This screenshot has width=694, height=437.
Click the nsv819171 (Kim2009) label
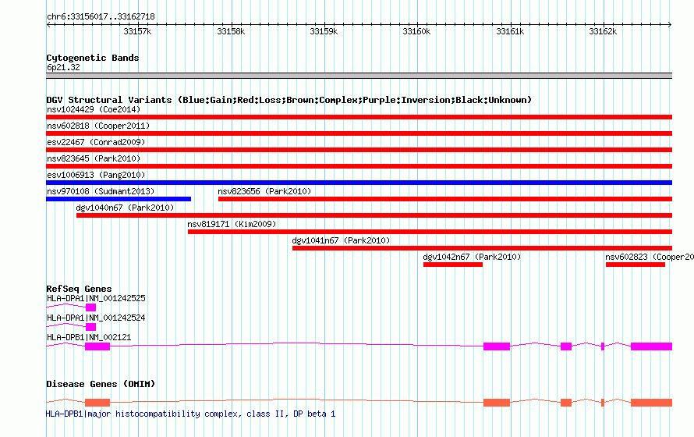[232, 224]
